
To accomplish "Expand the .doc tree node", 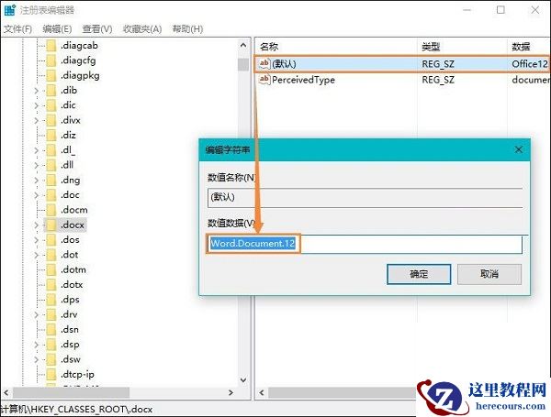I will pyautogui.click(x=36, y=195).
